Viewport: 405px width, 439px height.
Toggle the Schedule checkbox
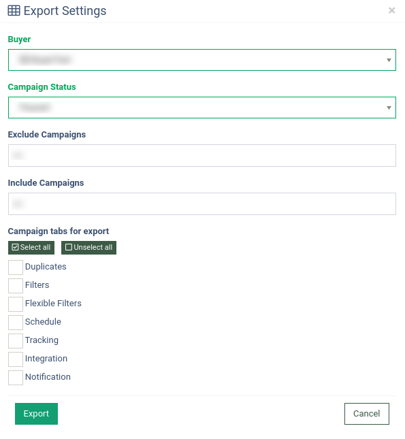tap(16, 323)
